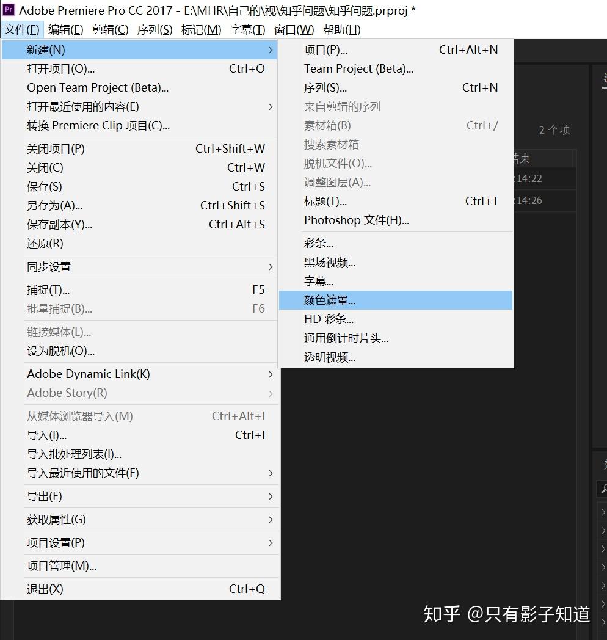Expand 导出(E) submenu
607x640 pixels.
[271, 496]
